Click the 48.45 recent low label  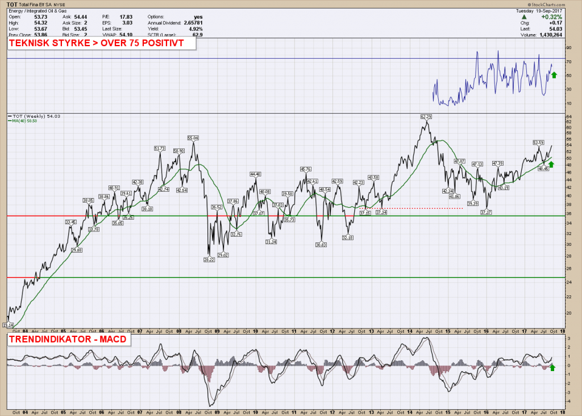point(543,169)
